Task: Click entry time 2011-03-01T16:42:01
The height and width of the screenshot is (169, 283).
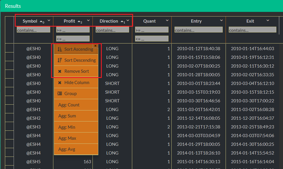Action: pyautogui.click(x=199, y=110)
